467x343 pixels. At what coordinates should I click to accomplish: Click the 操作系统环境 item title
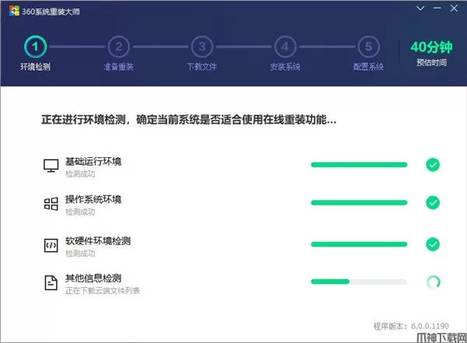[x=93, y=199]
